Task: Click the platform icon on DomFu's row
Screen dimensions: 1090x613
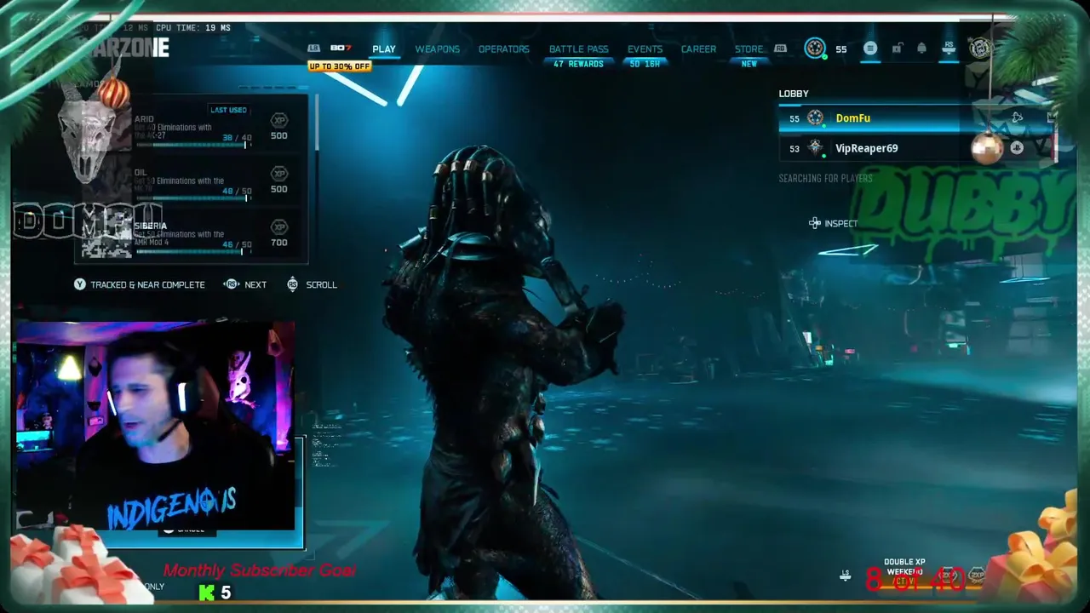Action: coord(1017,117)
